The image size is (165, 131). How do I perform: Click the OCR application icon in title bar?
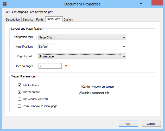(x=5, y=4)
